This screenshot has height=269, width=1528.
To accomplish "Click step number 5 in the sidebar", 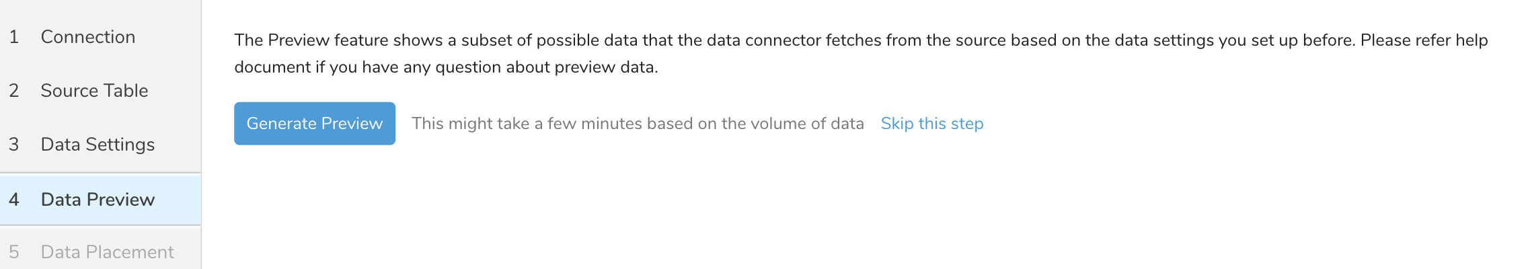I will pyautogui.click(x=13, y=252).
